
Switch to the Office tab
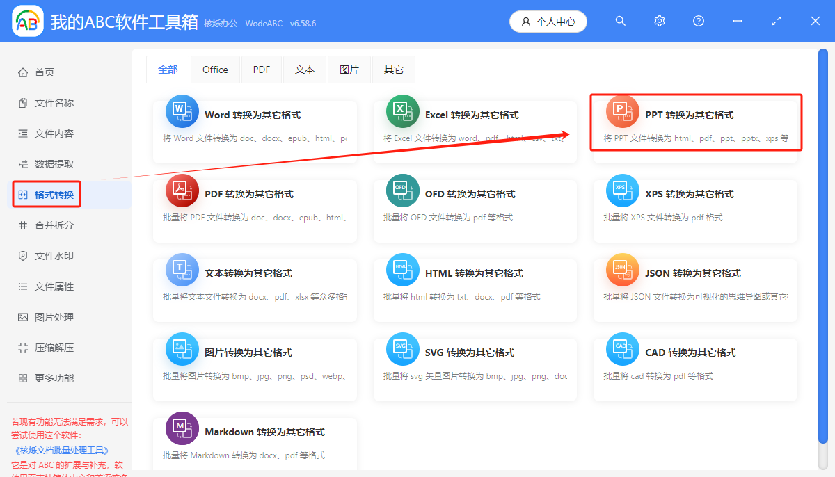click(x=215, y=69)
